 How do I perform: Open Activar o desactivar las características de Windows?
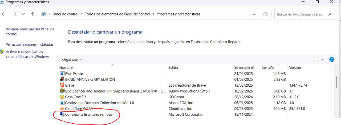tap(28, 54)
